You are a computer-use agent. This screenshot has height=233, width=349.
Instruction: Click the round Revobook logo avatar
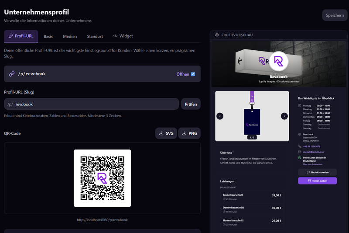pos(278,61)
